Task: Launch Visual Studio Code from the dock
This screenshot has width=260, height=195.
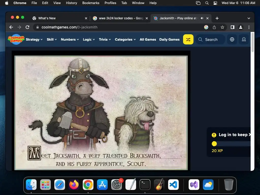Action: pyautogui.click(x=173, y=185)
